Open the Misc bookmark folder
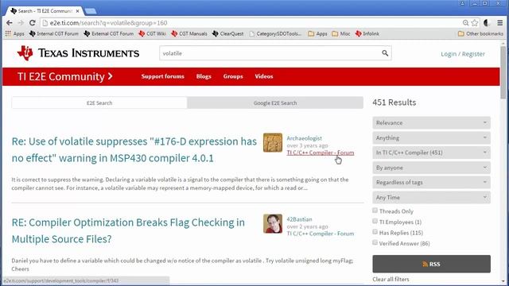The image size is (509, 286). click(341, 33)
